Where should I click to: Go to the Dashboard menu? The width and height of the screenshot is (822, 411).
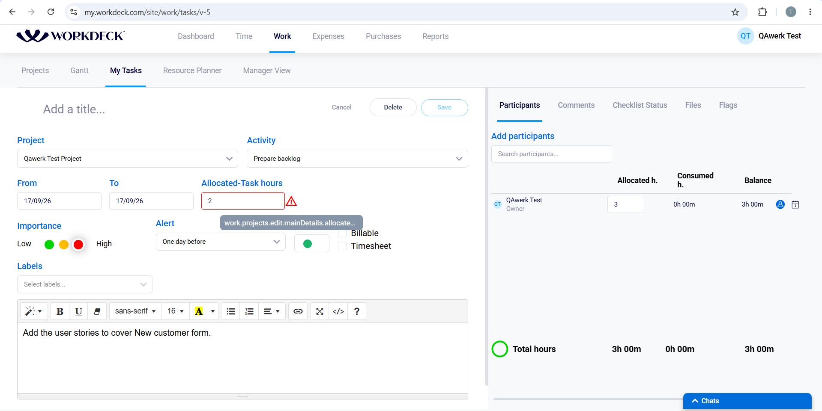(196, 36)
